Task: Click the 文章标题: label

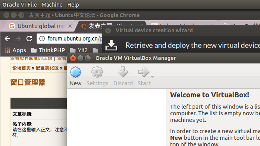Action: 23,114
